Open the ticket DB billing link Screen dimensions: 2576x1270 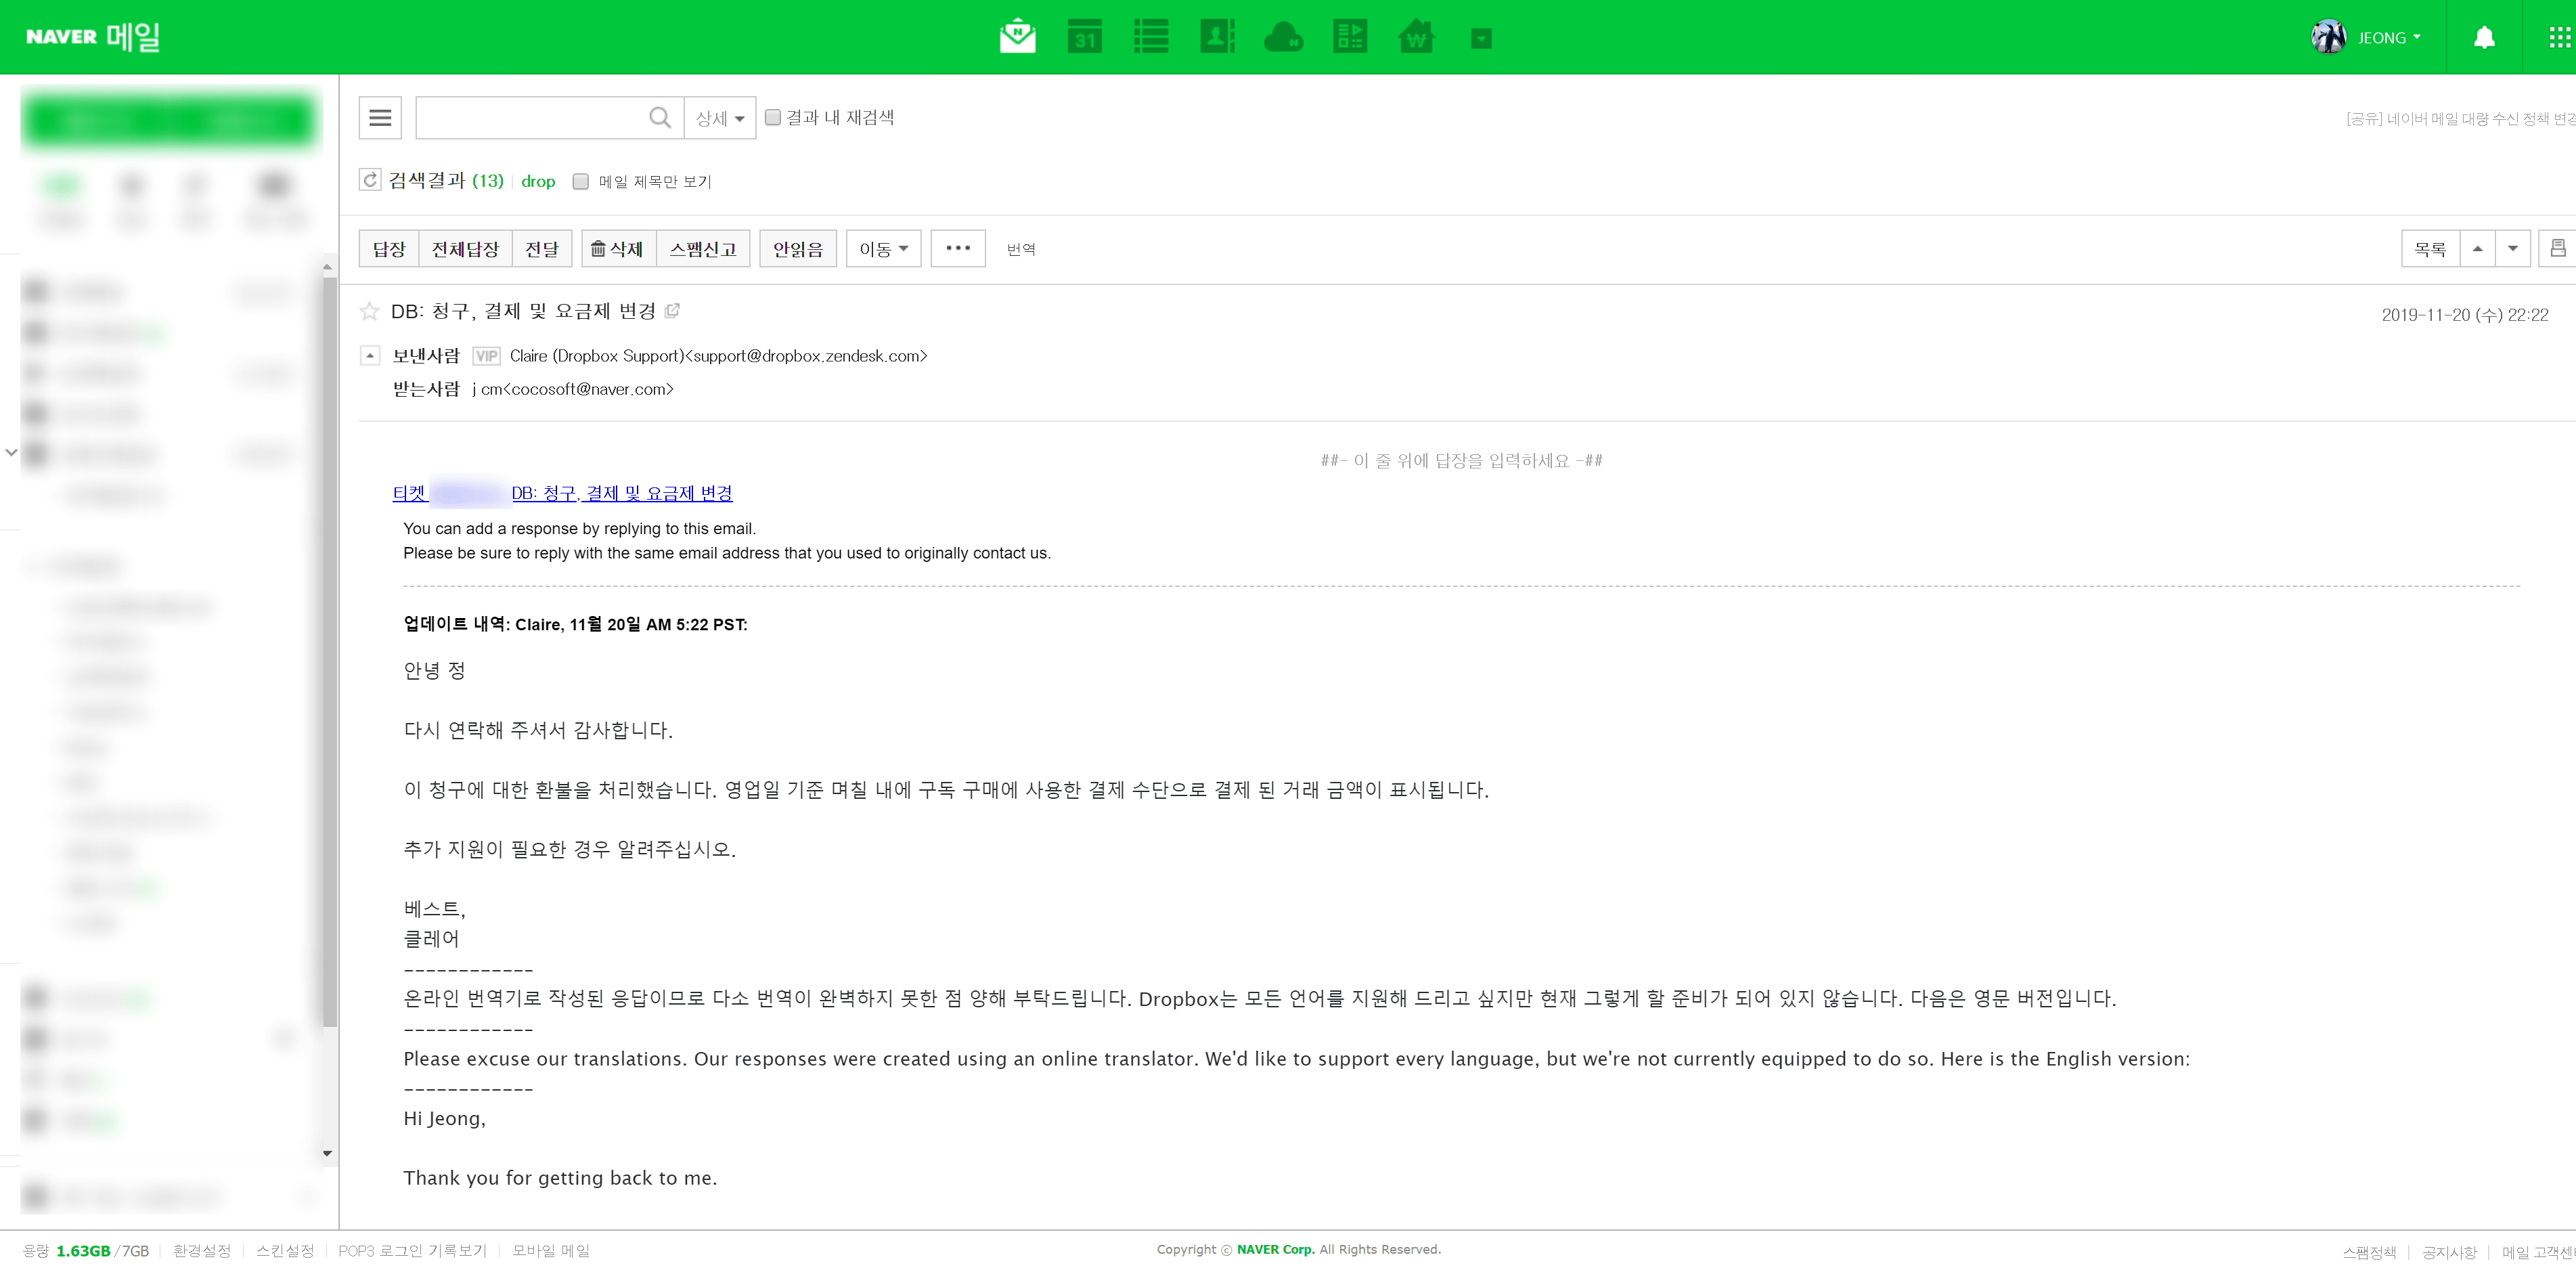point(621,493)
